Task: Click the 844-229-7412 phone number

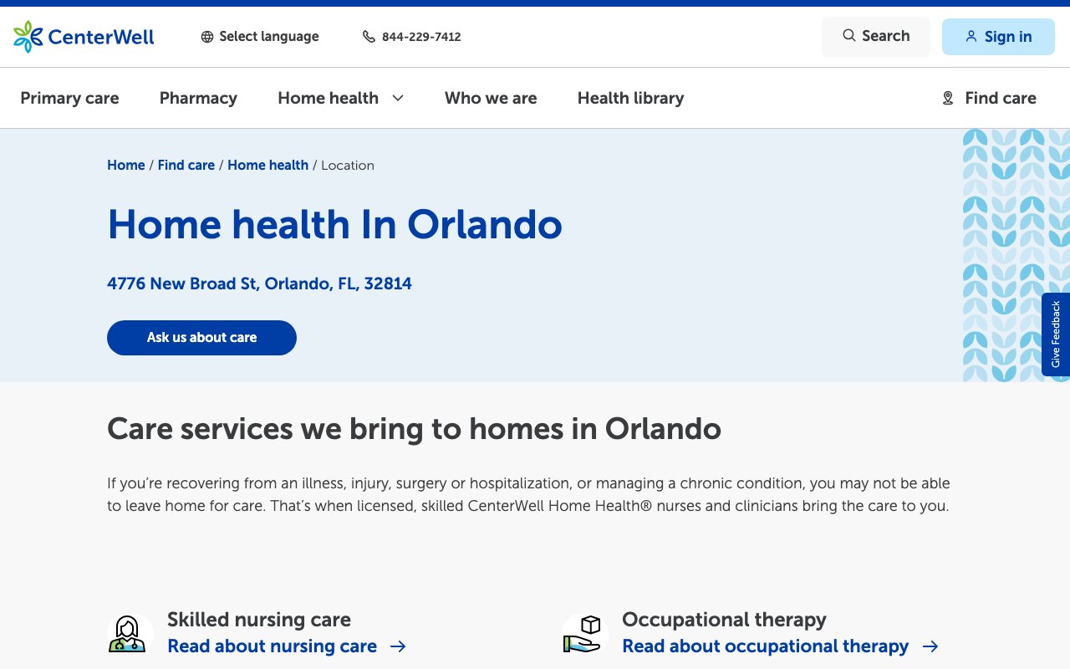Action: click(421, 37)
